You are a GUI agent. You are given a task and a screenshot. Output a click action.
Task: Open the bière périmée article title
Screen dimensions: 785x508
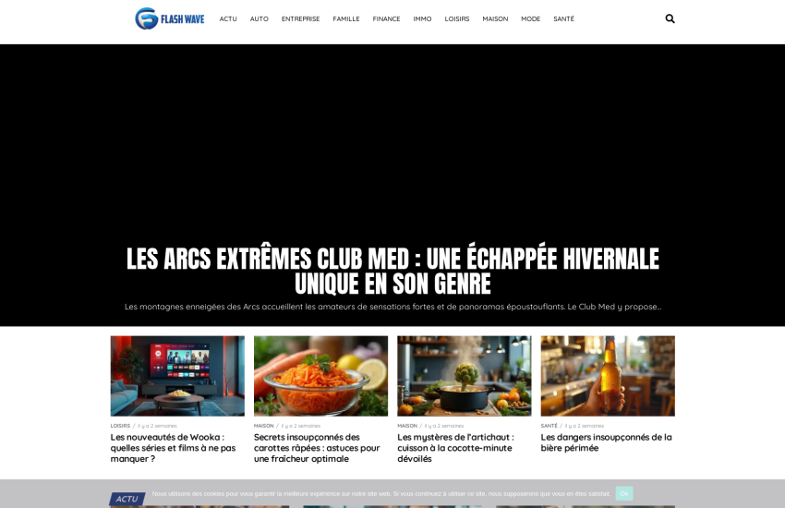606,442
